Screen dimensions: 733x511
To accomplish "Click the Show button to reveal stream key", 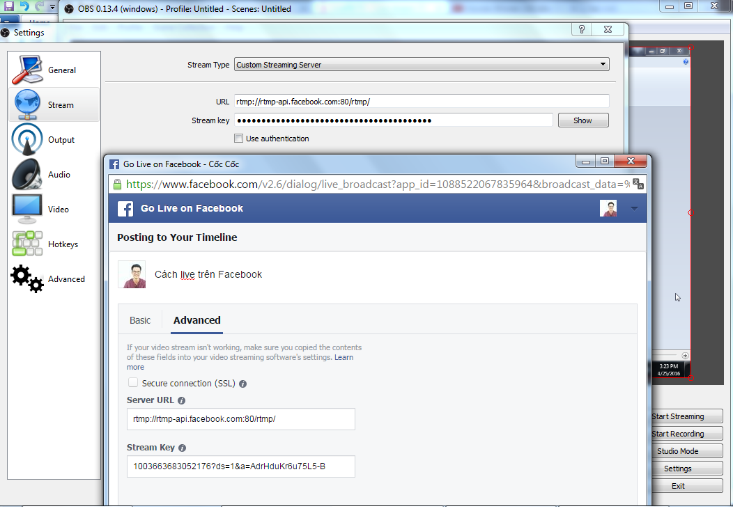I will (583, 120).
